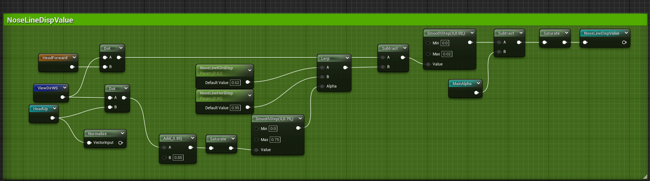This screenshot has width=650, height=181.
Task: Toggle the Add(,0.85) node collapse chevron
Action: (x=192, y=138)
